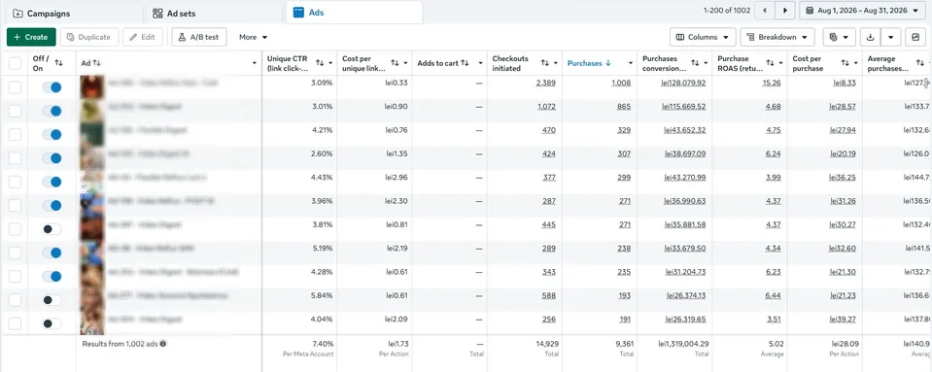Click the Edit button

click(143, 37)
